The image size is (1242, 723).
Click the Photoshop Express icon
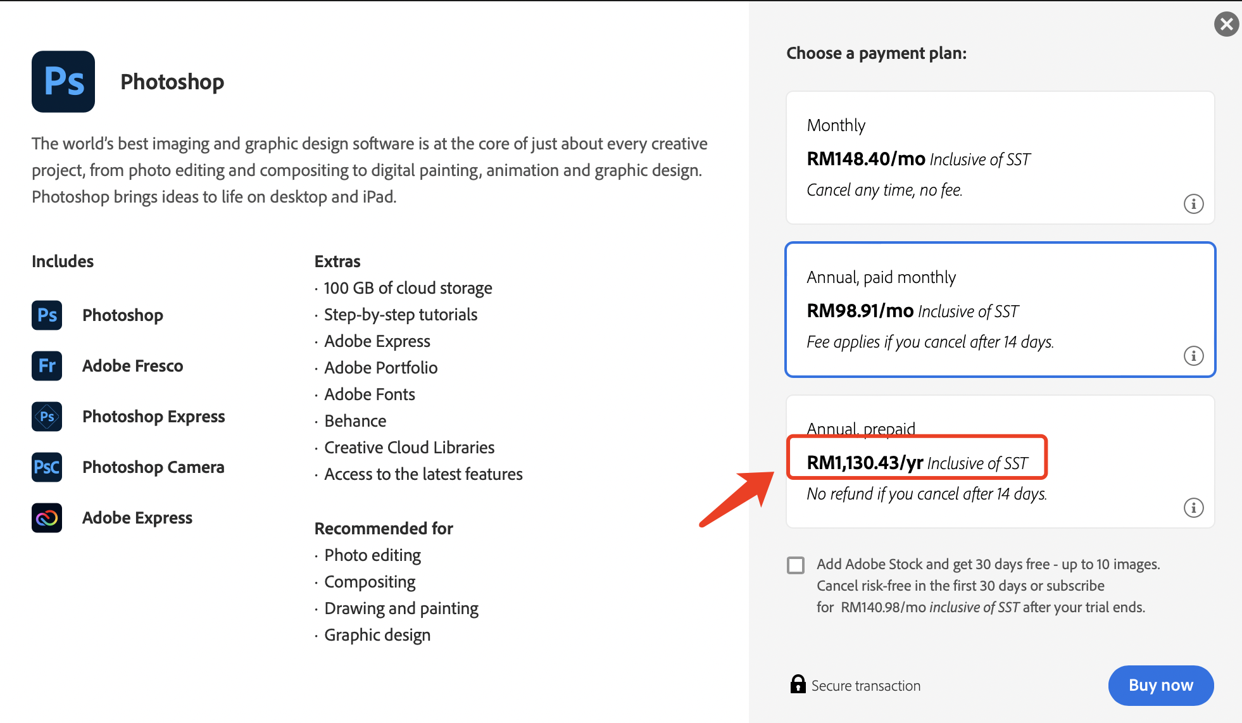click(47, 417)
